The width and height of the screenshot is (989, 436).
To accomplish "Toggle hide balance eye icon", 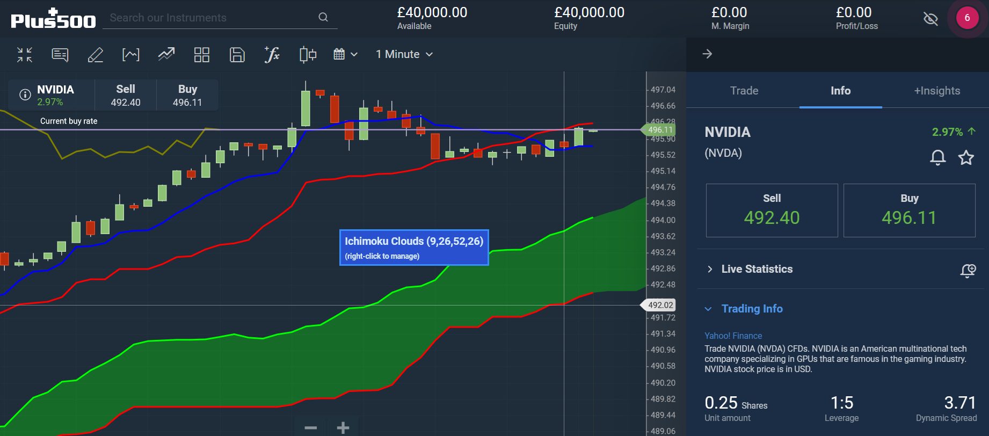I will coord(930,19).
